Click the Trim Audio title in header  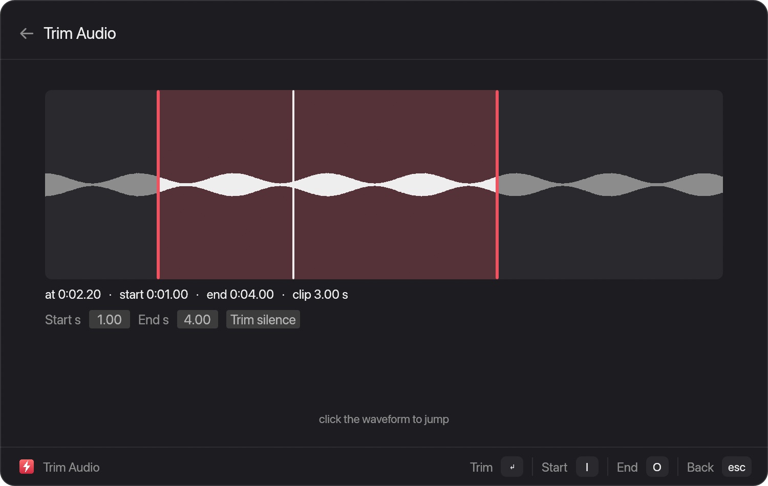click(x=80, y=34)
